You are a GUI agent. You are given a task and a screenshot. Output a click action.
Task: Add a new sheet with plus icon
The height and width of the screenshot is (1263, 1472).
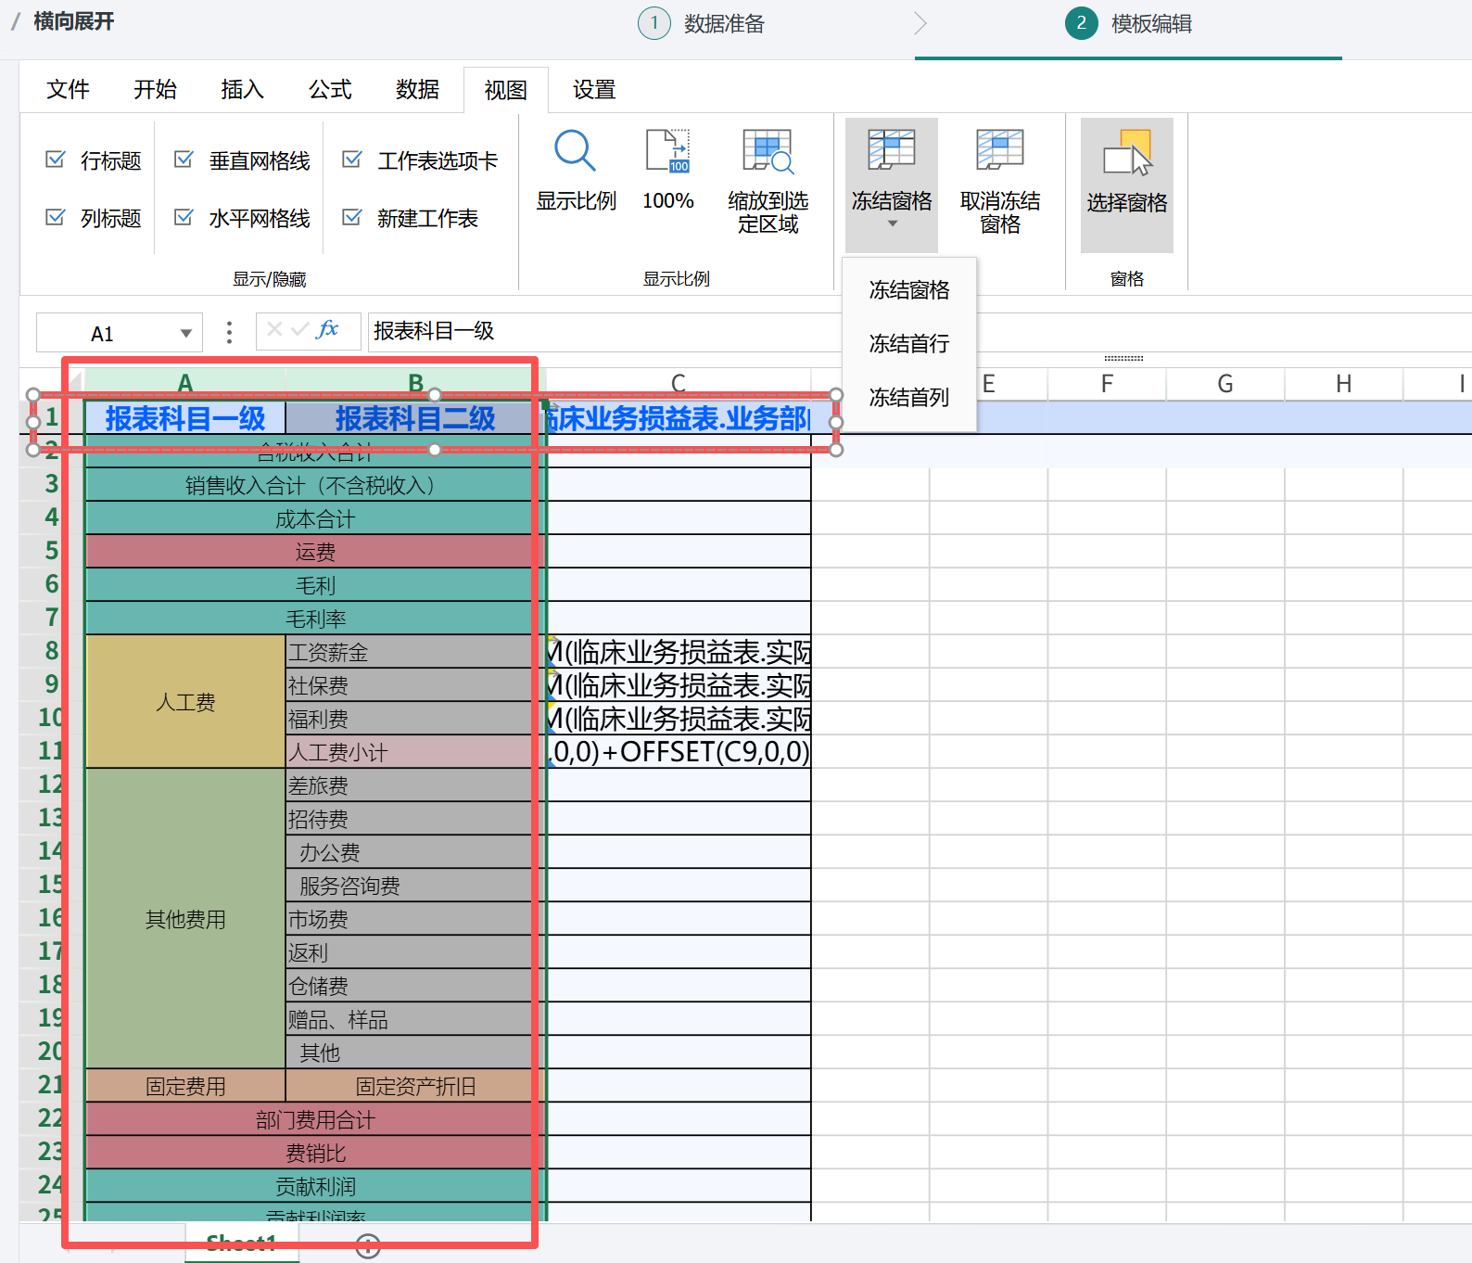368,1246
